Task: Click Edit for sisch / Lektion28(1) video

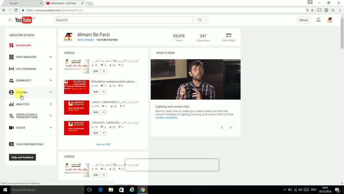Action: coord(96,112)
